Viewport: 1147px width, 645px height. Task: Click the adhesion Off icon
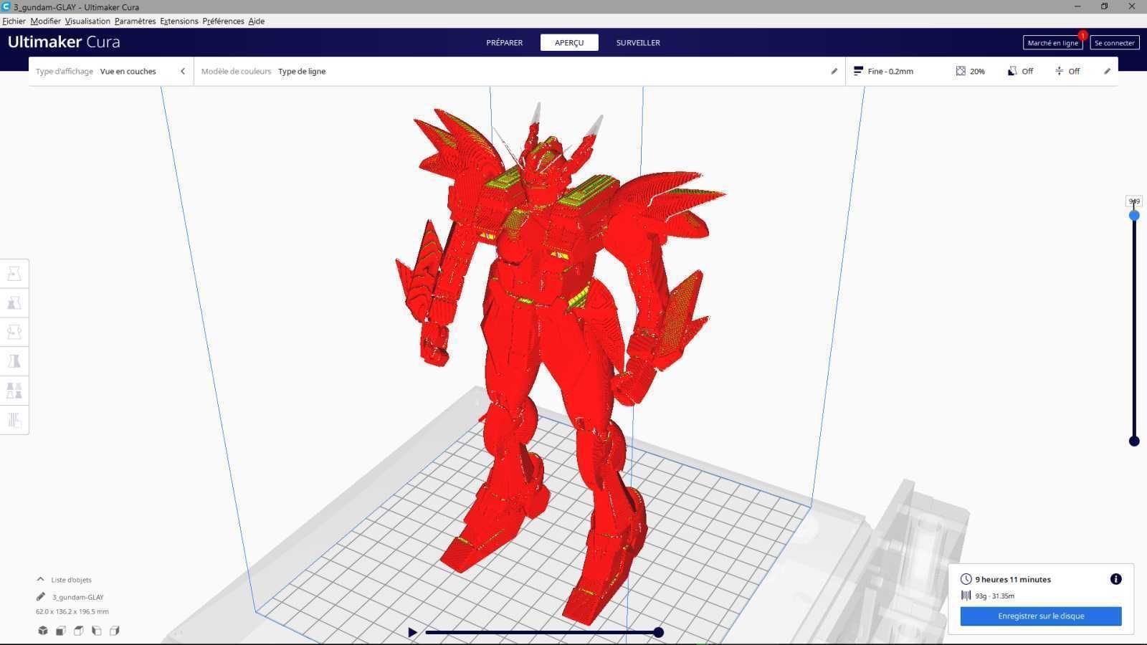click(x=1059, y=71)
